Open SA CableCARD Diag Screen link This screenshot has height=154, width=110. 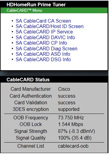47,49
